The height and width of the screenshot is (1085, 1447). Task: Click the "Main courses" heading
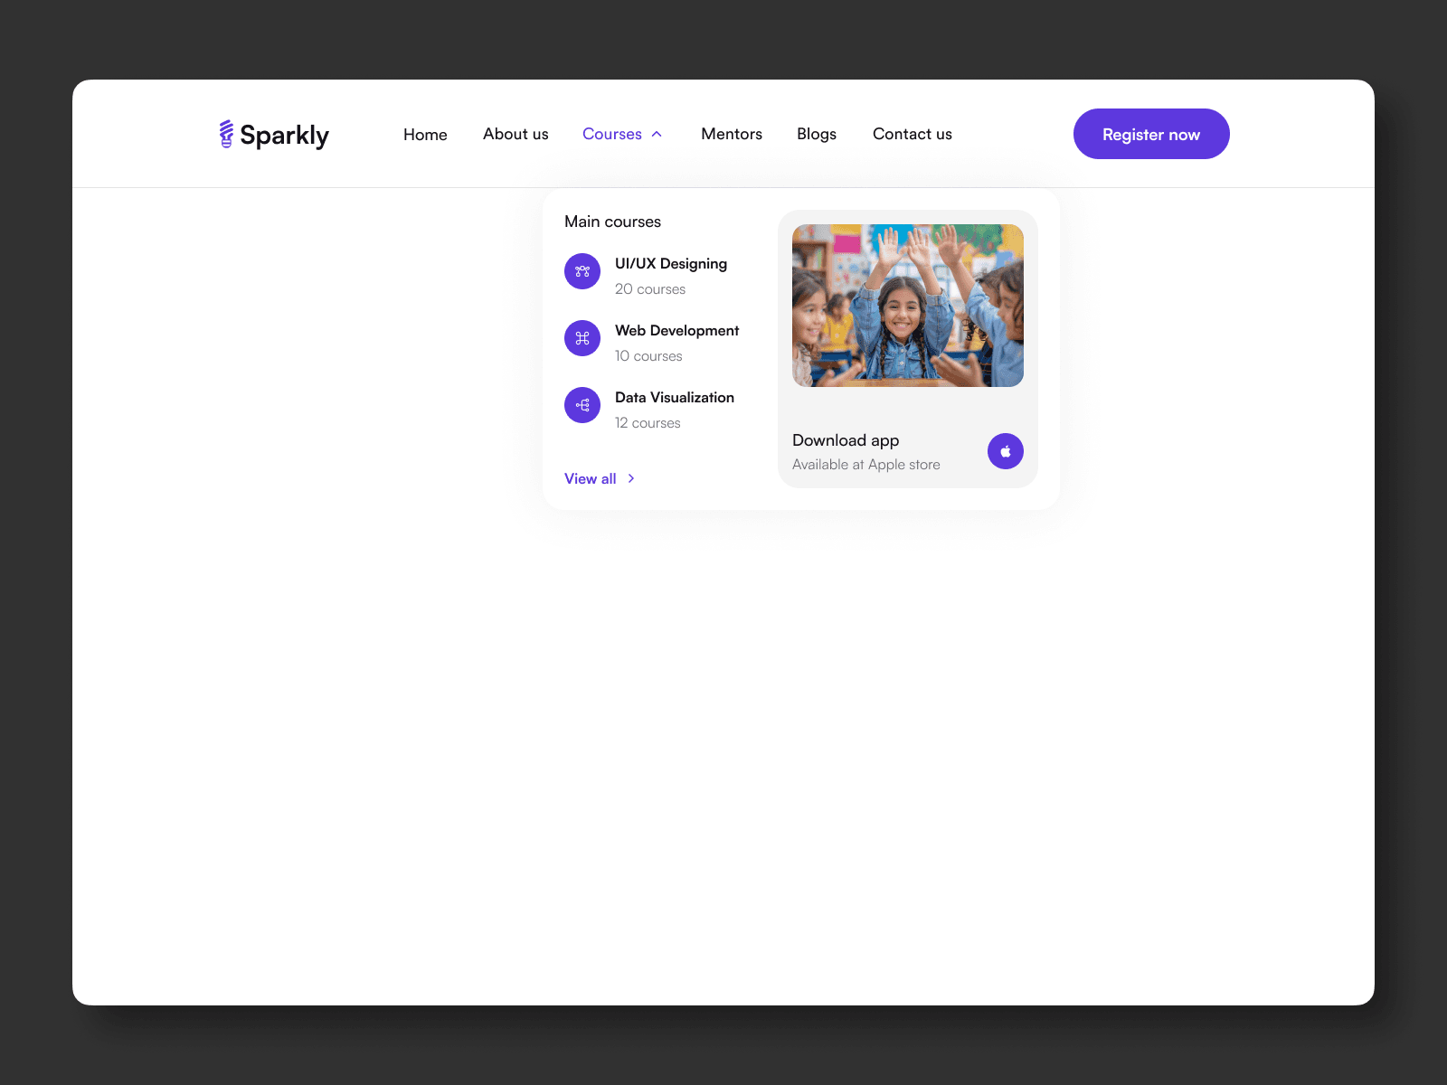(612, 222)
